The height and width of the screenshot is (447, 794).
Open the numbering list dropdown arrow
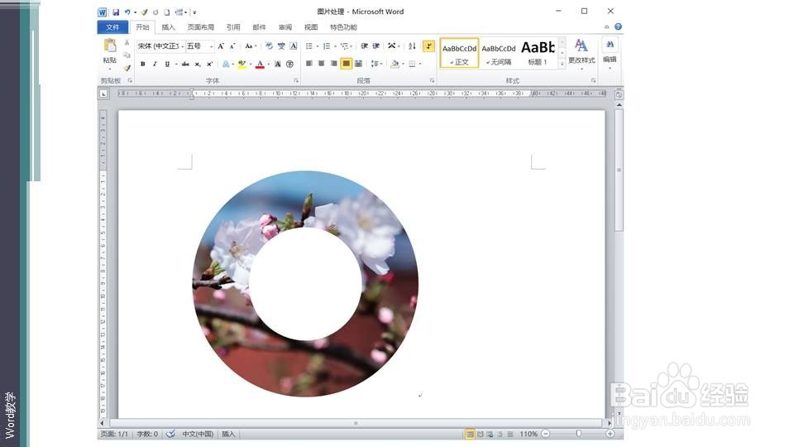click(x=335, y=46)
